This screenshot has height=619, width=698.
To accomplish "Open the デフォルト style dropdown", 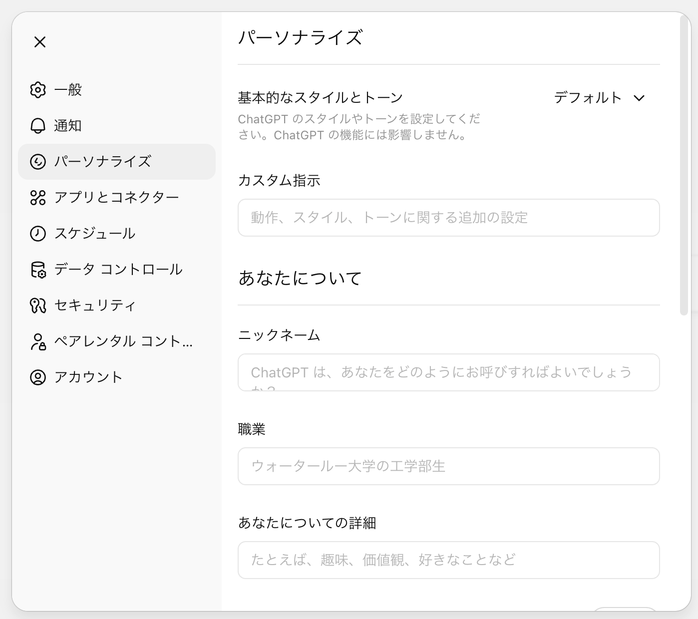I will click(588, 98).
